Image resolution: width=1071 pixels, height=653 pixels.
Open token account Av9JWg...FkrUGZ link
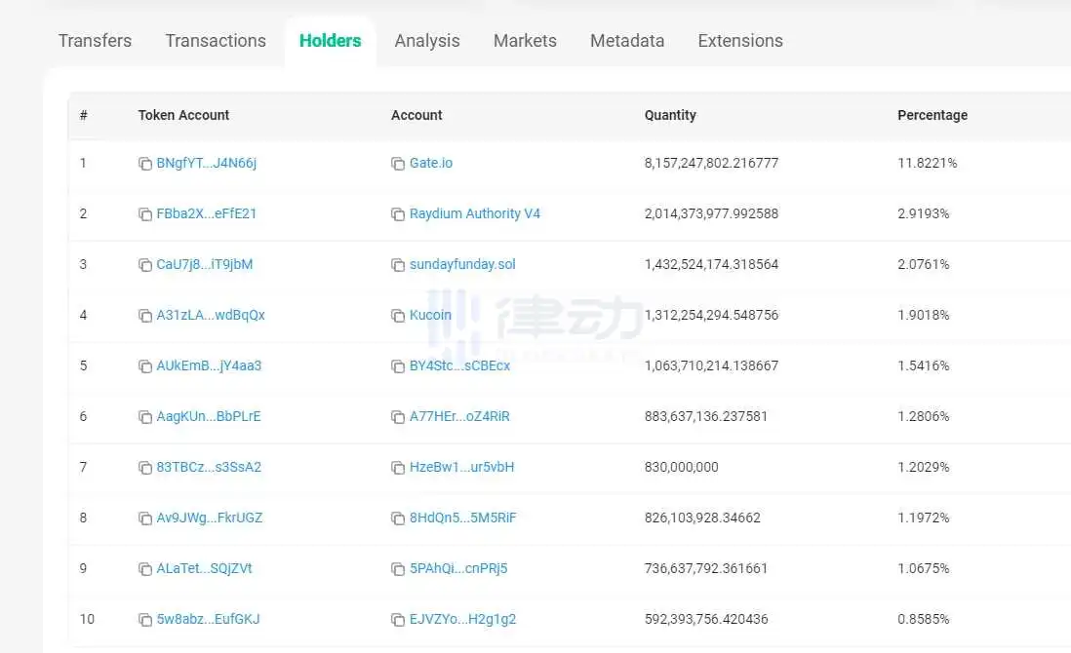click(210, 518)
